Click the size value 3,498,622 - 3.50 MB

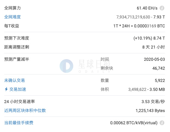pos(146,89)
